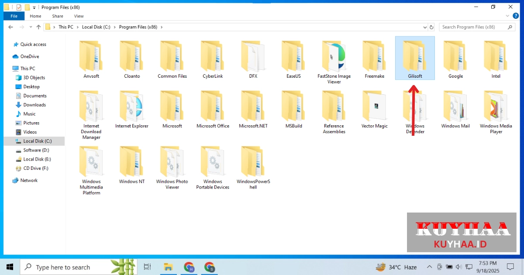Open the DFX folder
This screenshot has width=524, height=275.
(x=253, y=60)
